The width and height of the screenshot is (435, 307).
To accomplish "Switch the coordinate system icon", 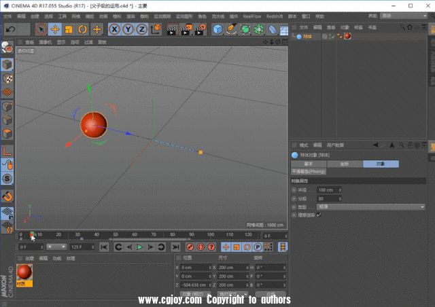I will [156, 29].
